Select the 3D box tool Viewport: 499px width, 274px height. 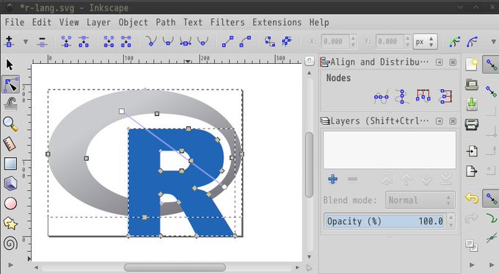click(x=10, y=184)
